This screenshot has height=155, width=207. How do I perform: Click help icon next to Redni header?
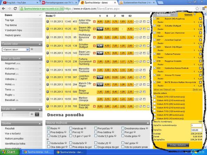tap(54, 16)
